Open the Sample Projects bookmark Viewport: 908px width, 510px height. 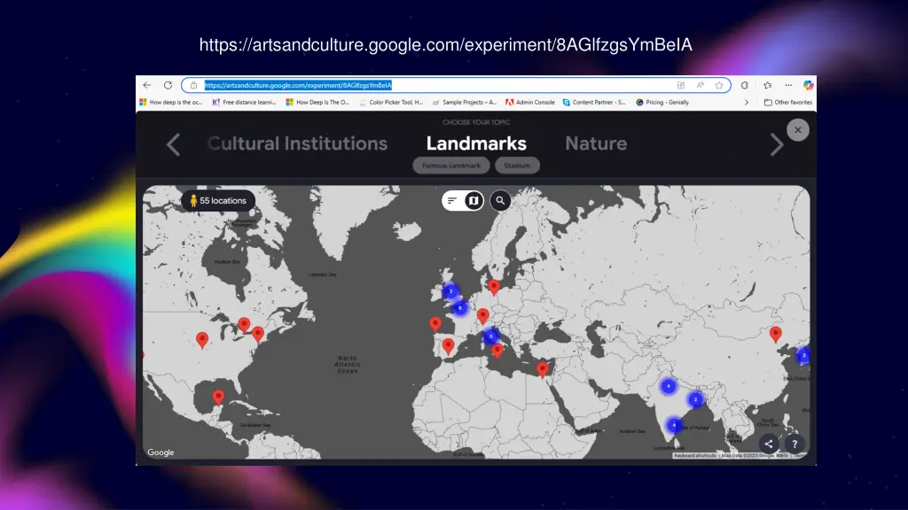[465, 103]
